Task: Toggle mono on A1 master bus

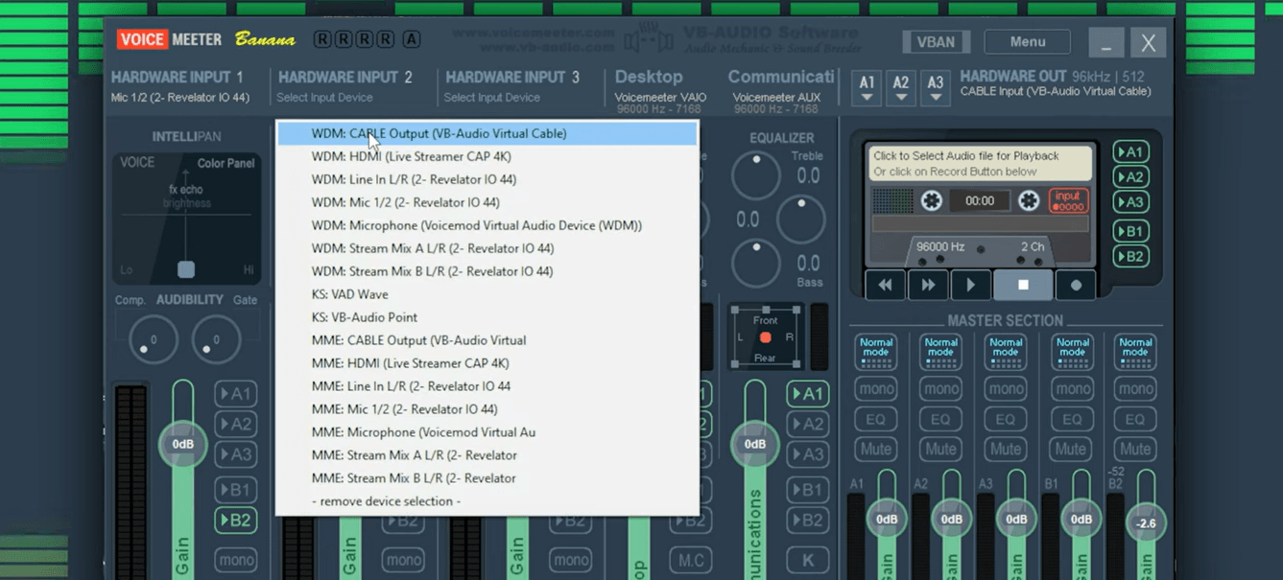Action: click(876, 389)
